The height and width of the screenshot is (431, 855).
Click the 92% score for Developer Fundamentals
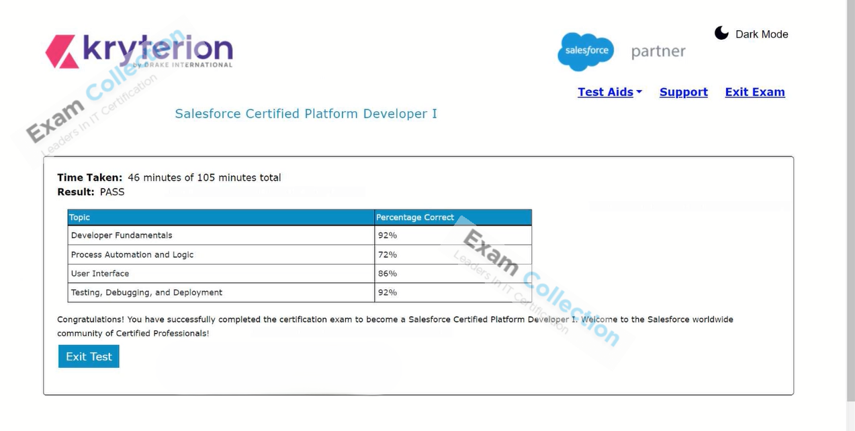[x=453, y=236]
